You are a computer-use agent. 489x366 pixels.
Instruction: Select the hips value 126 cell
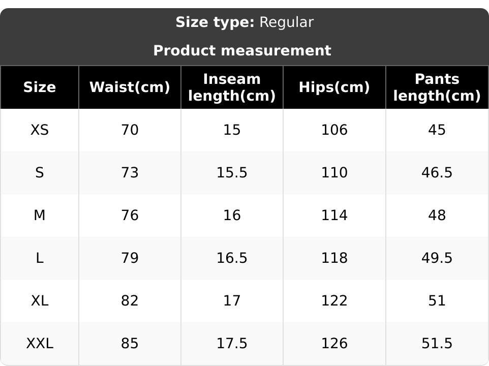[x=334, y=344]
